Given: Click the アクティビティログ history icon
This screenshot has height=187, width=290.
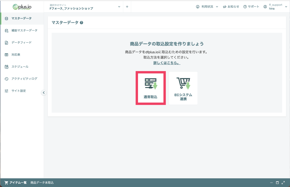Looking at the screenshot, I should [x=6, y=79].
